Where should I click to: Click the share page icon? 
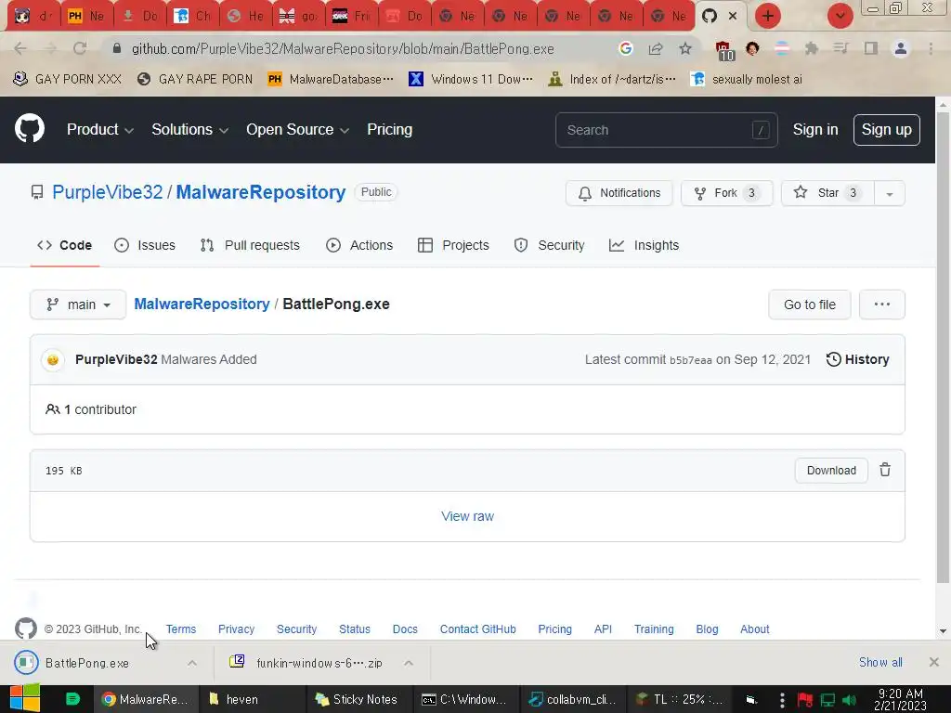(655, 48)
